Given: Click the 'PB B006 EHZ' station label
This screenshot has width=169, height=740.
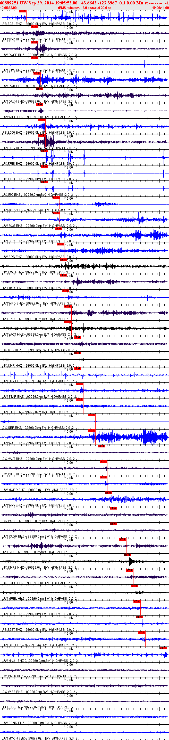Looking at the screenshot, I should click(x=12, y=132).
